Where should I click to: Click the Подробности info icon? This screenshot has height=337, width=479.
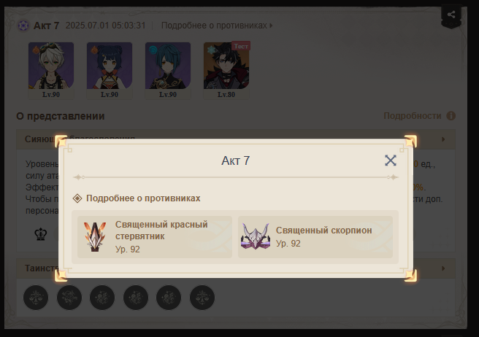451,116
